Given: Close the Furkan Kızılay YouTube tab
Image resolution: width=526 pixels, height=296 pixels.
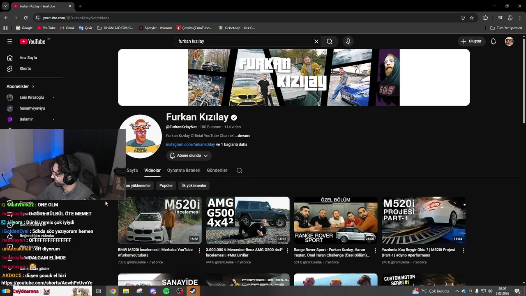Looking at the screenshot, I should pos(70,6).
